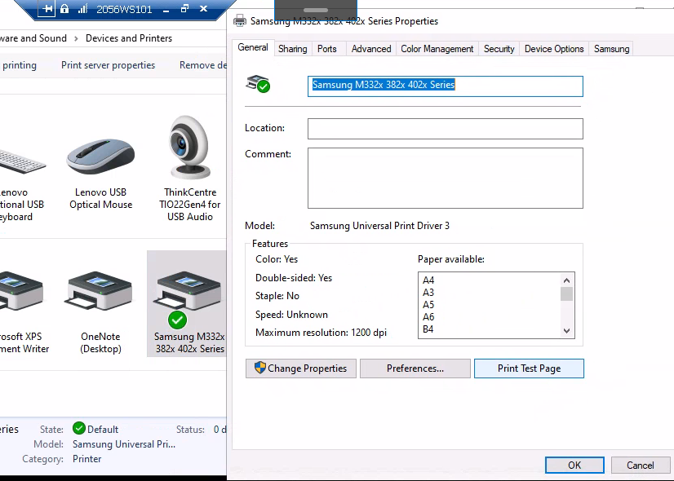Click the Print Test Page button

pyautogui.click(x=529, y=368)
